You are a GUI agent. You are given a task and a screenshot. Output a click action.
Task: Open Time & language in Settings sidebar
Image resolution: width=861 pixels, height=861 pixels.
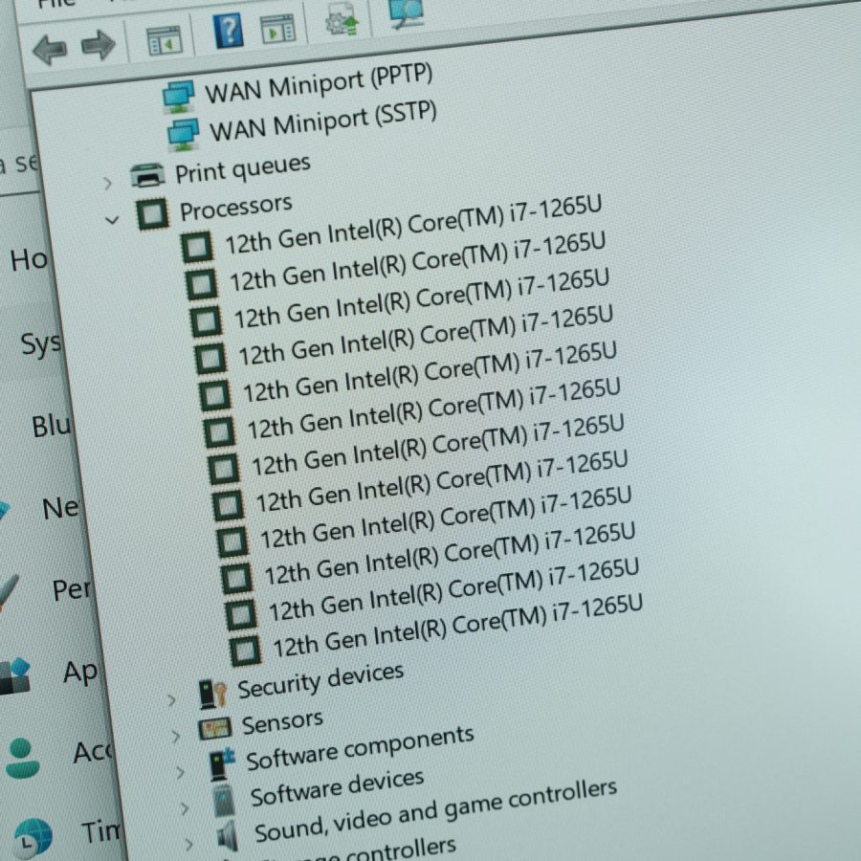point(100,831)
